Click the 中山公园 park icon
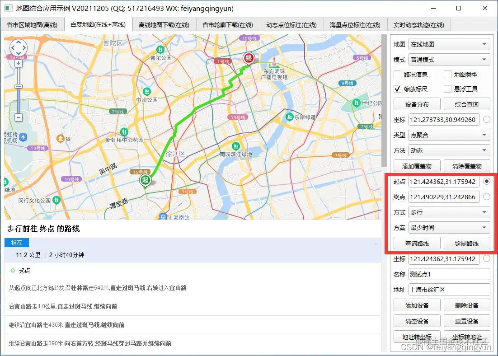498x356 pixels. pyautogui.click(x=147, y=91)
